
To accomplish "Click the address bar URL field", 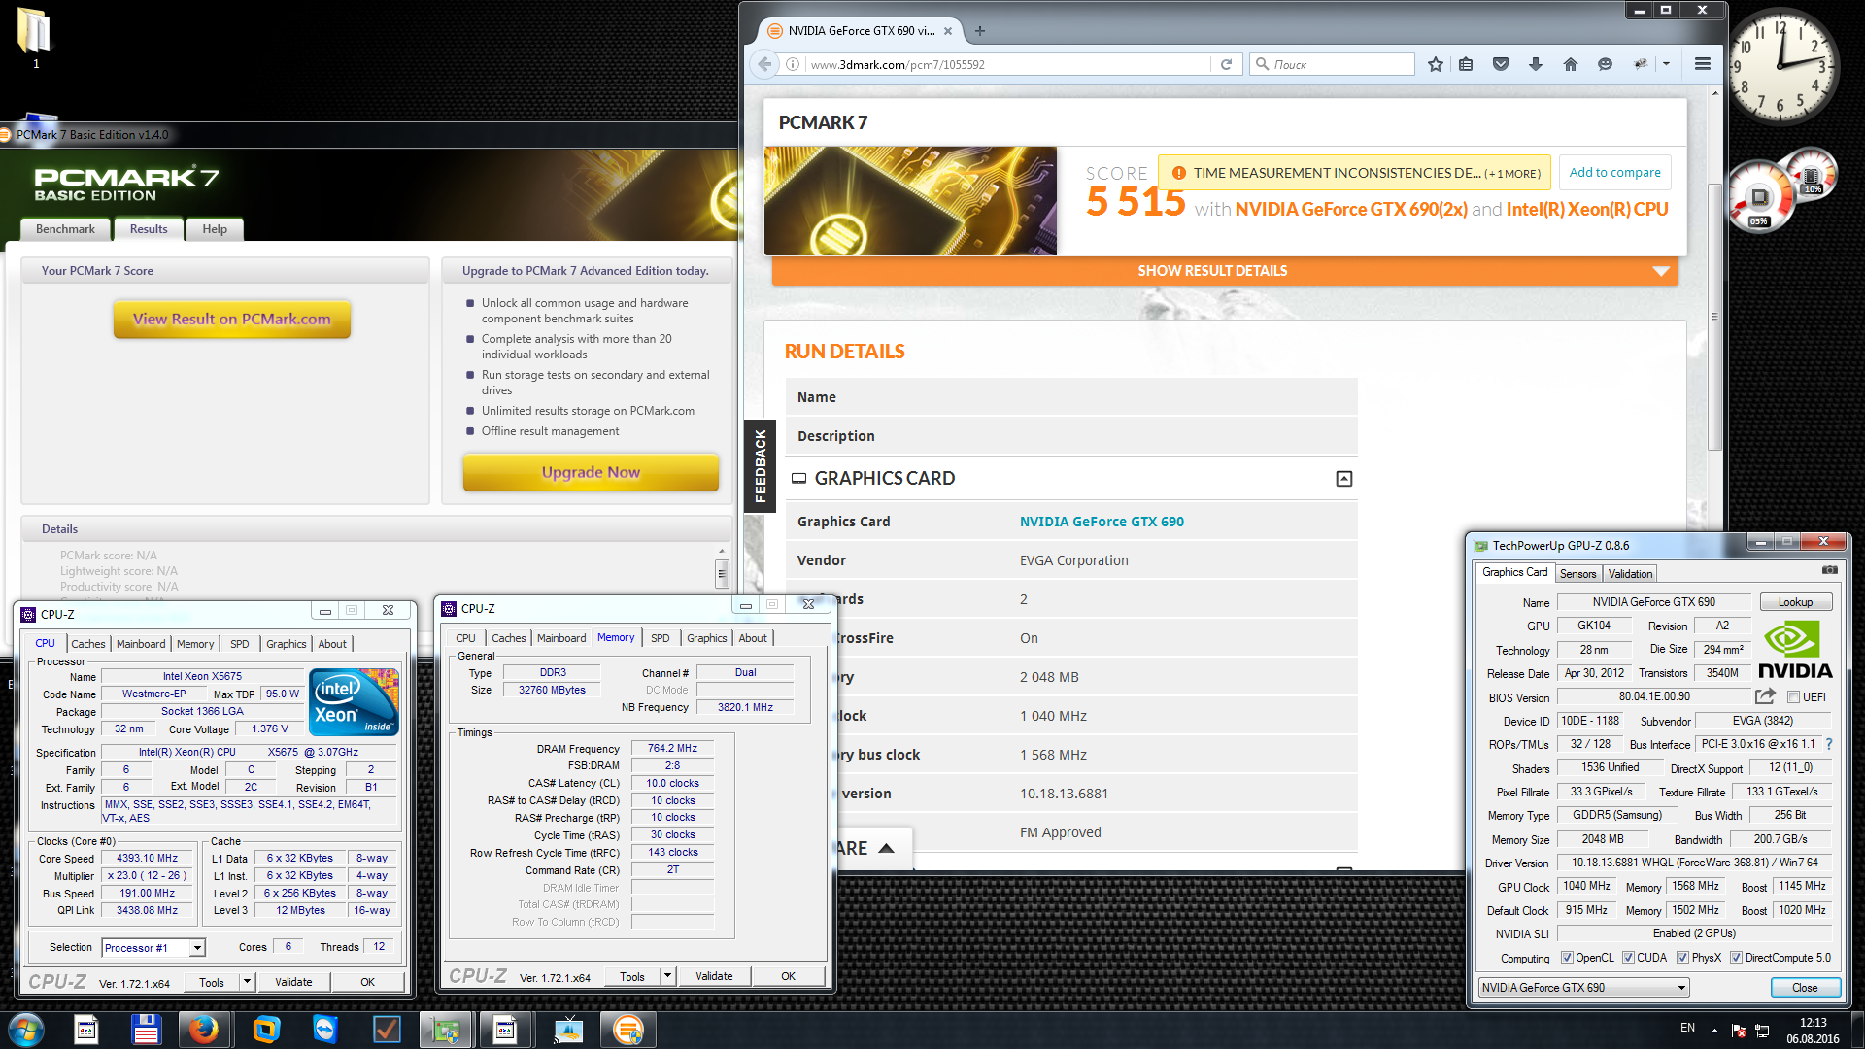I will click(x=1005, y=64).
